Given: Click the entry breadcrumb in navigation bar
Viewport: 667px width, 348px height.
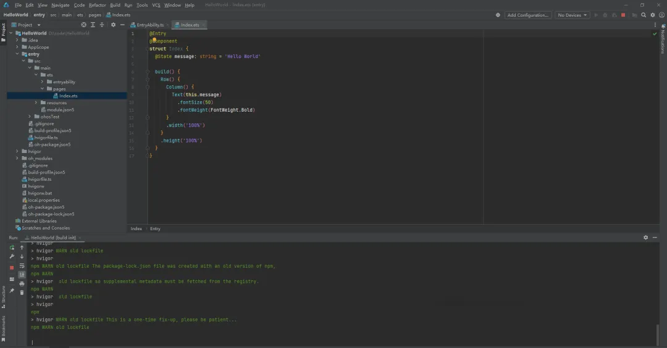Looking at the screenshot, I should (39, 15).
